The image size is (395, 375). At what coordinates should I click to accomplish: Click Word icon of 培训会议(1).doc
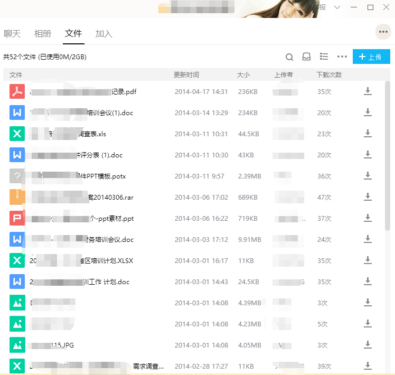pyautogui.click(x=17, y=112)
